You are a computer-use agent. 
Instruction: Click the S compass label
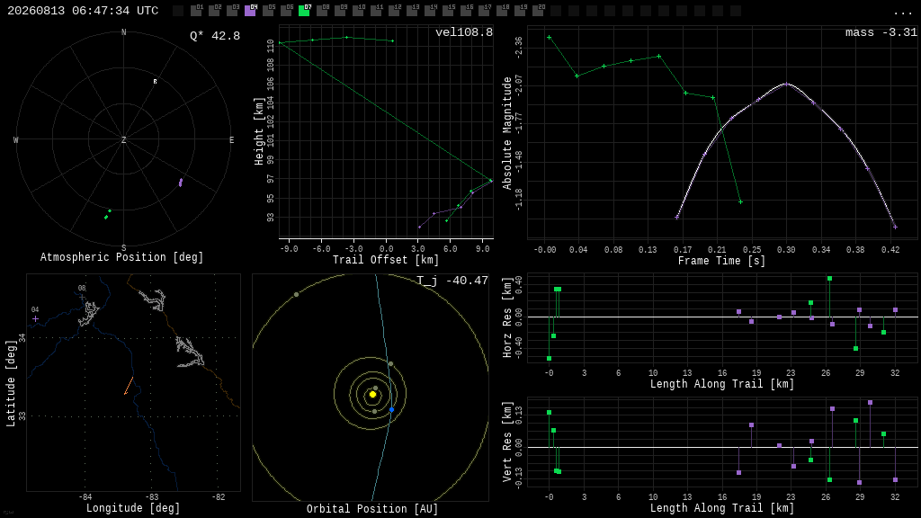click(123, 248)
